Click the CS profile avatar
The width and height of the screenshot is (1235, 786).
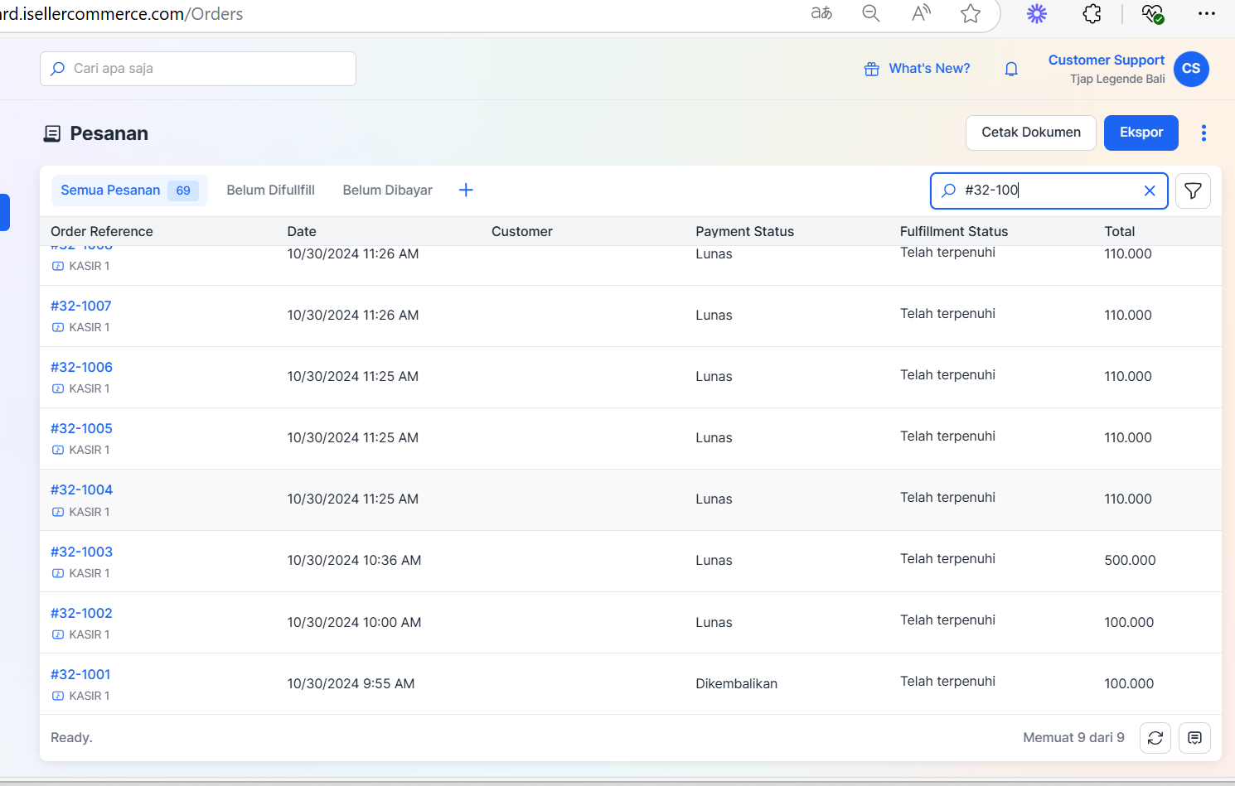coord(1191,69)
